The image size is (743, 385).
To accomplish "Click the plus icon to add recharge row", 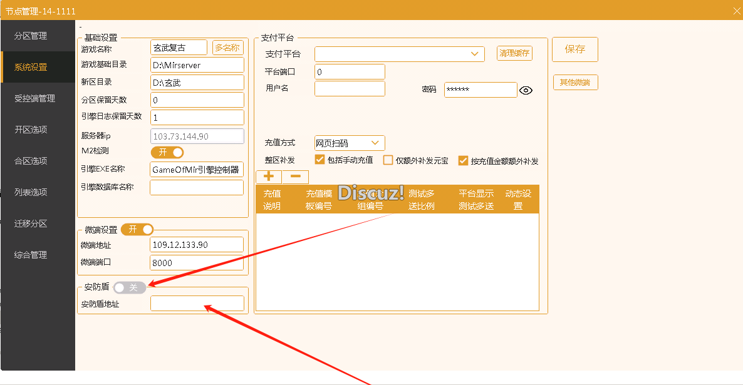I will [269, 177].
